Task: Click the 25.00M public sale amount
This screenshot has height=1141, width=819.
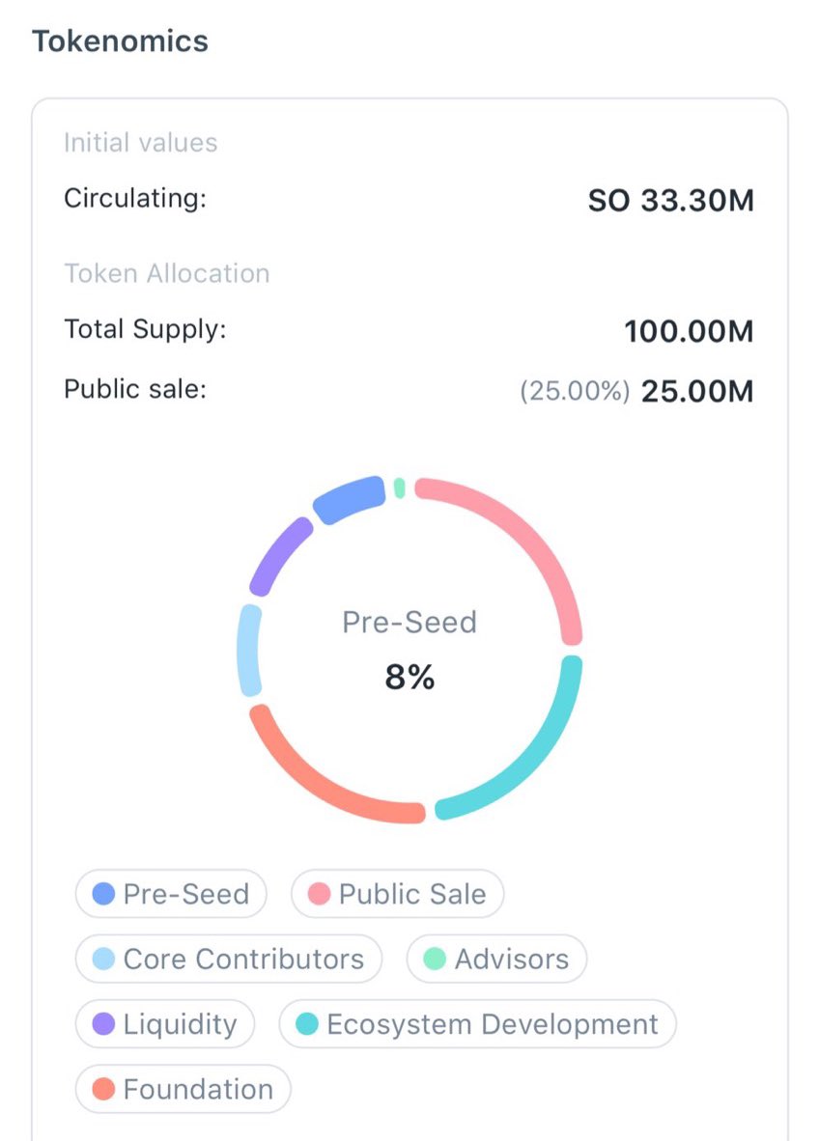Action: [696, 392]
